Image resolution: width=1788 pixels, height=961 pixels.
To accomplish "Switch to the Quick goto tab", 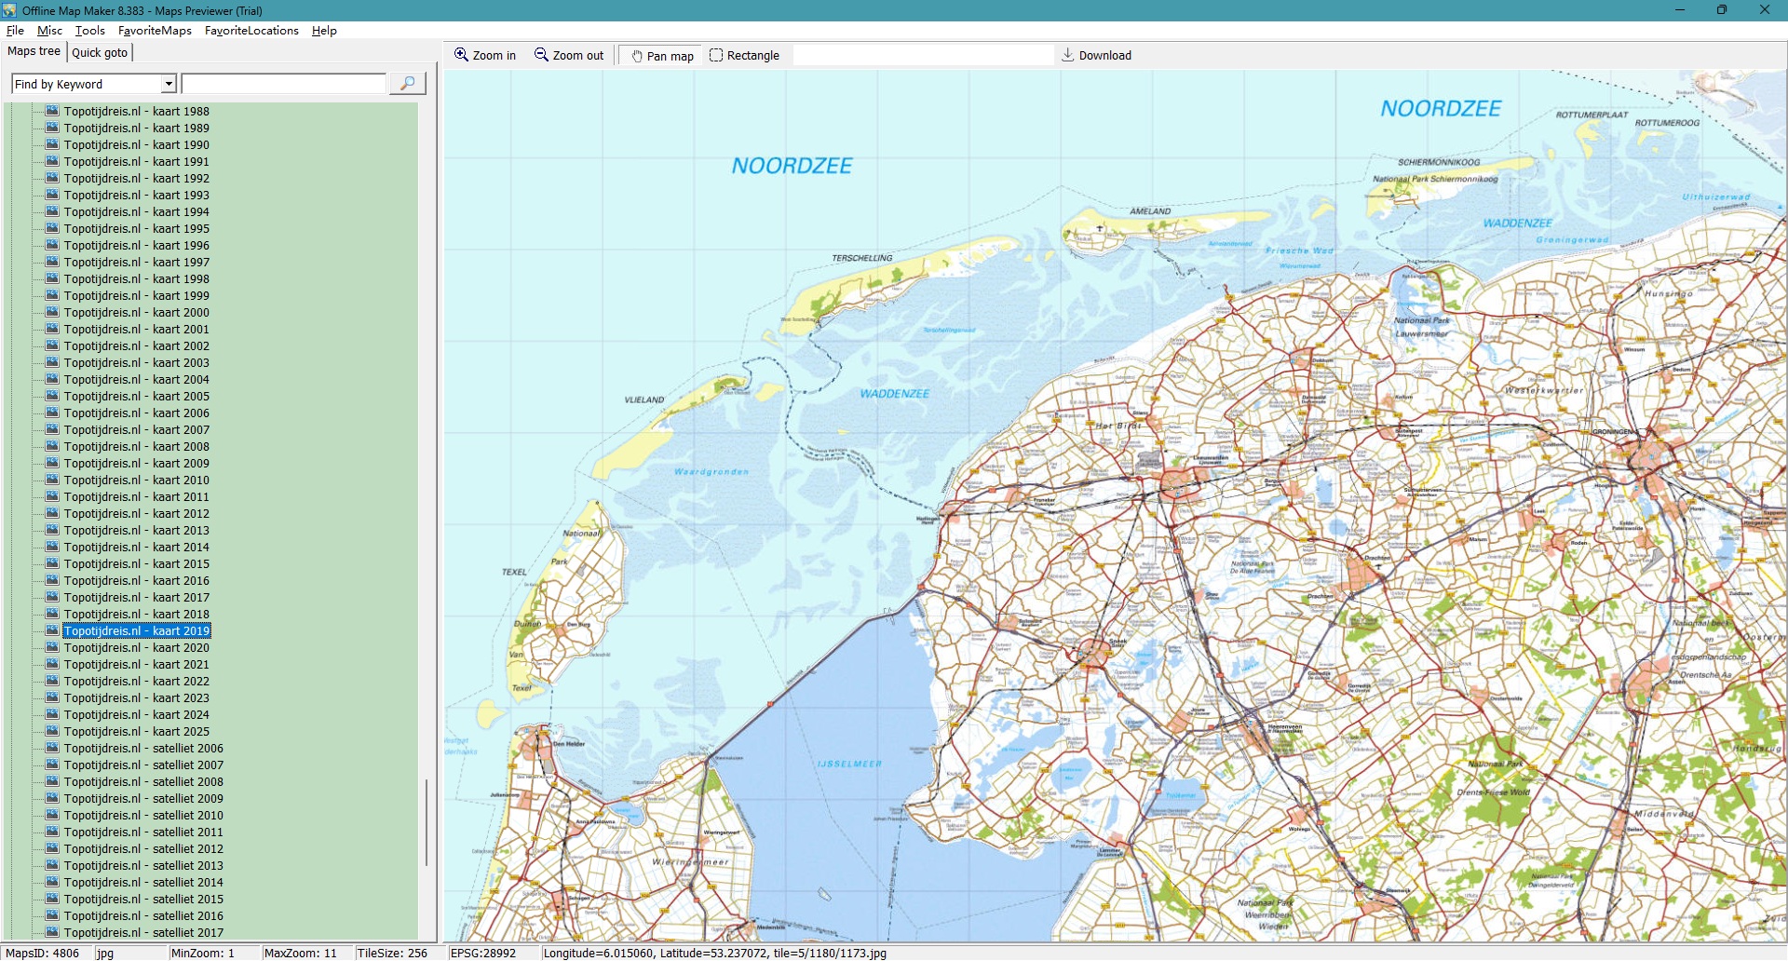I will 100,53.
